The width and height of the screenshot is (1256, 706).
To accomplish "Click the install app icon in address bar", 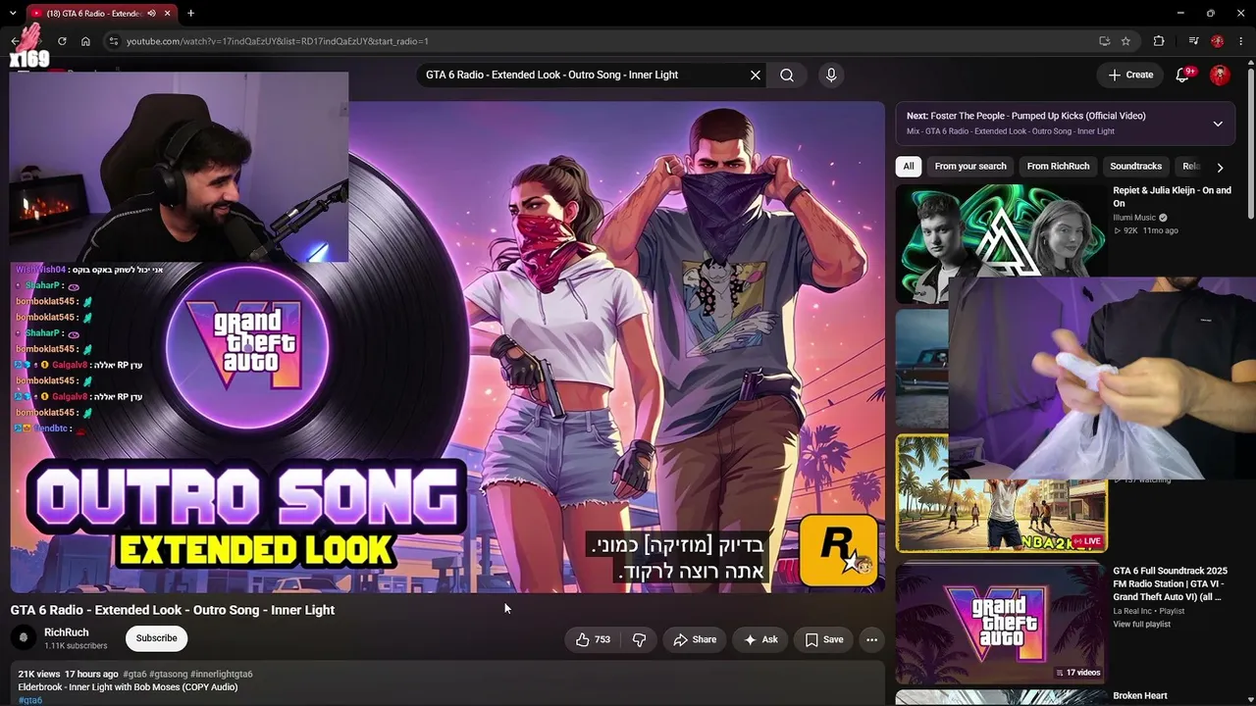I will click(1104, 41).
